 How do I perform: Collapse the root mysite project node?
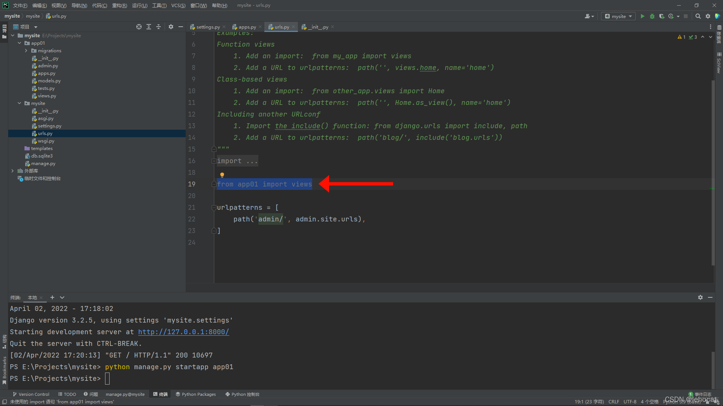13,36
